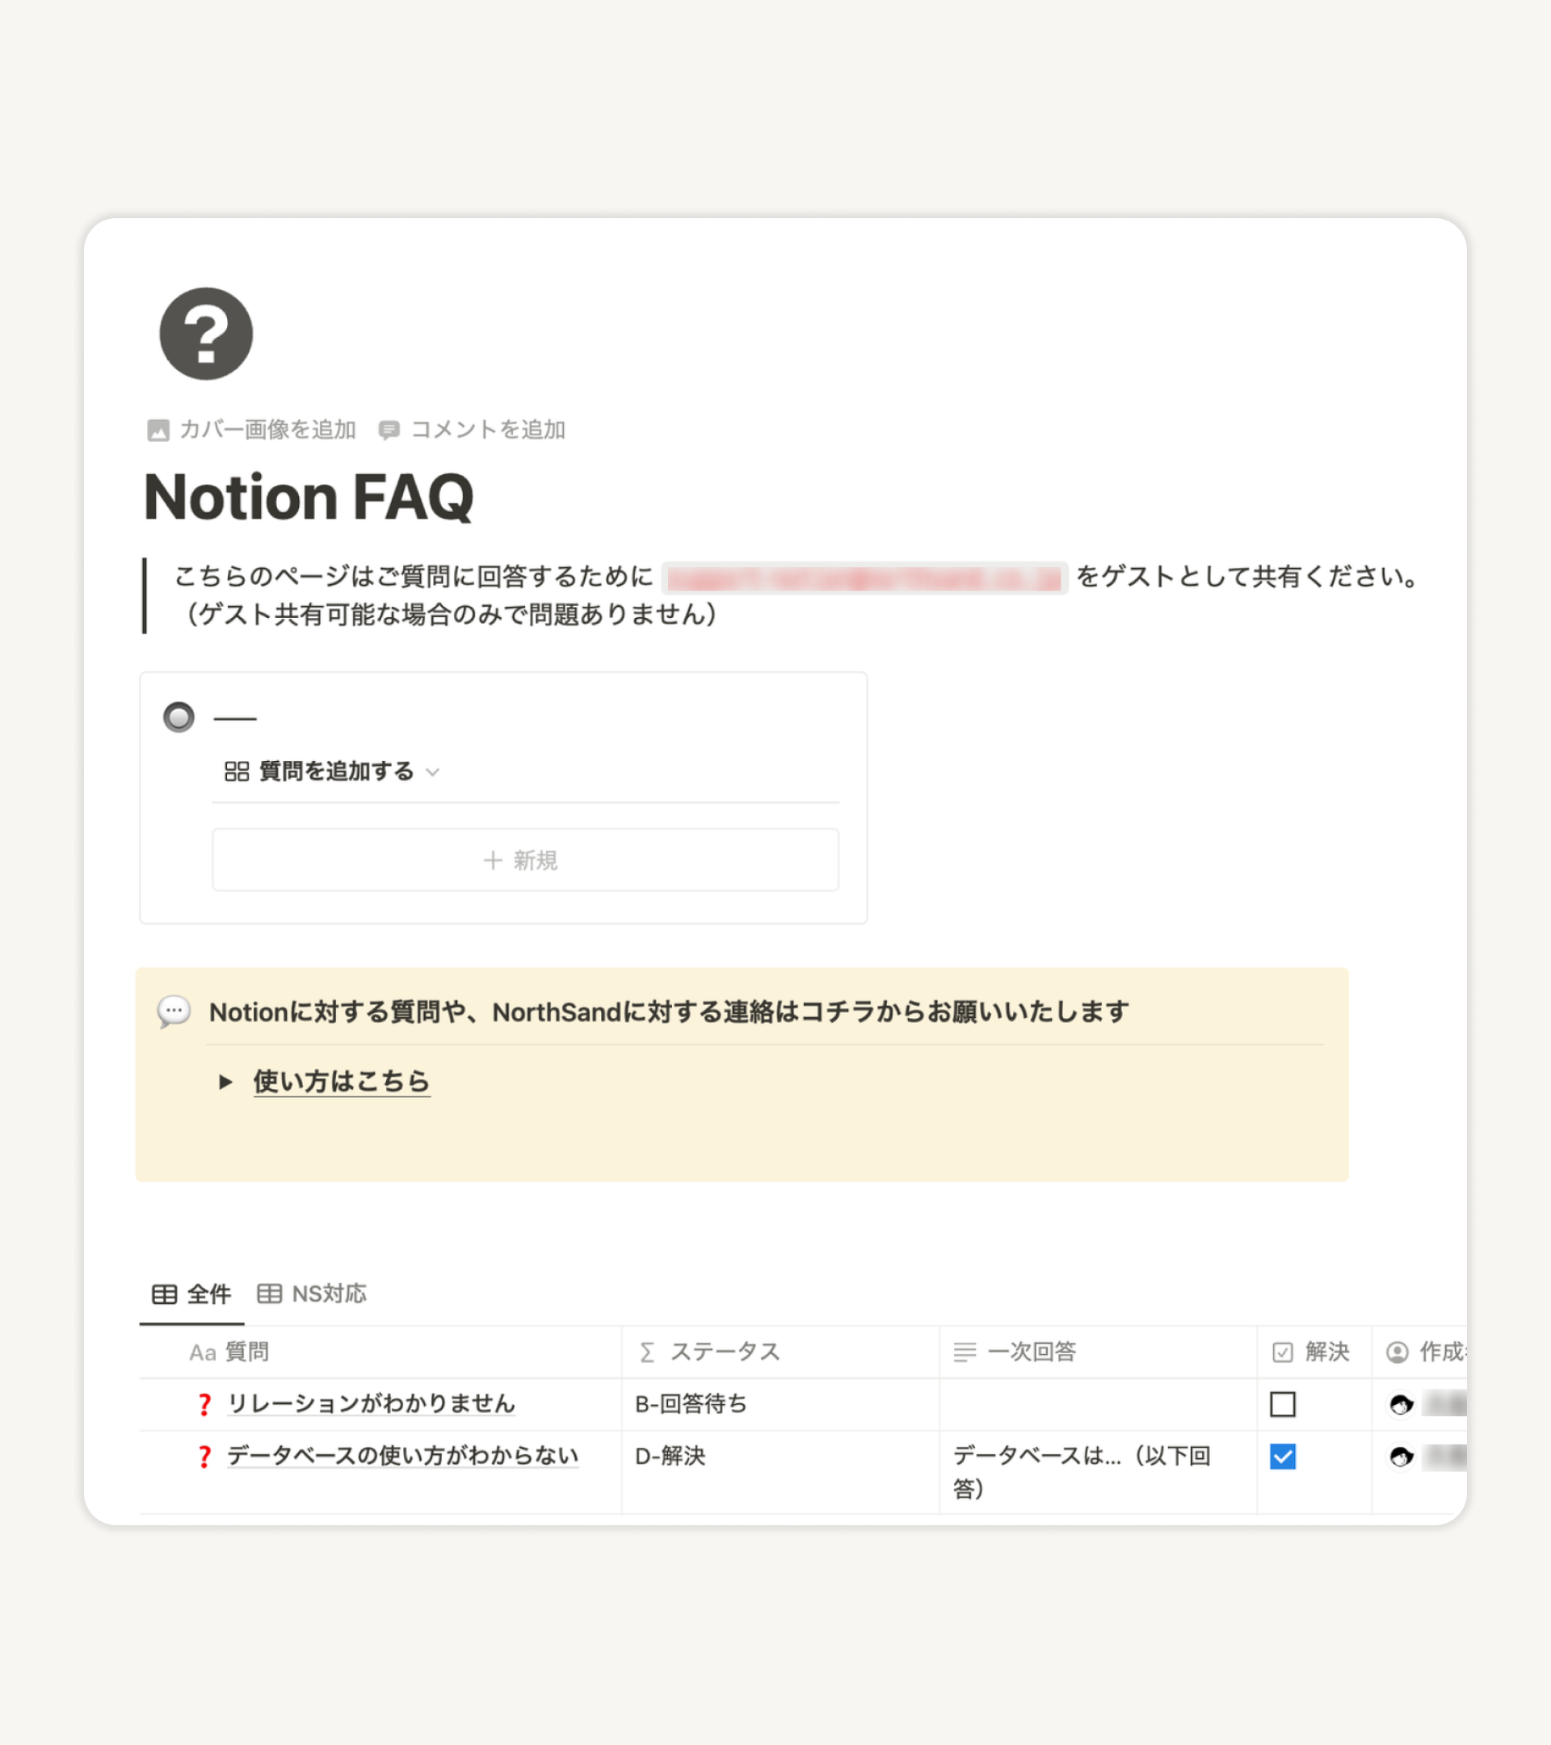Uncheck the 解決 box for D-解決 row
Image resolution: width=1551 pixels, height=1745 pixels.
(x=1282, y=1457)
